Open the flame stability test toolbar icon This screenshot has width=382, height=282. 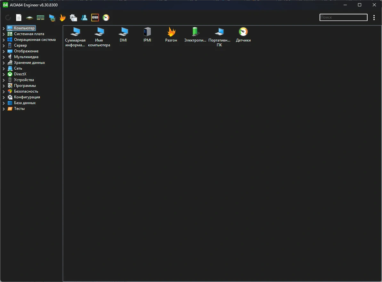tap(63, 18)
